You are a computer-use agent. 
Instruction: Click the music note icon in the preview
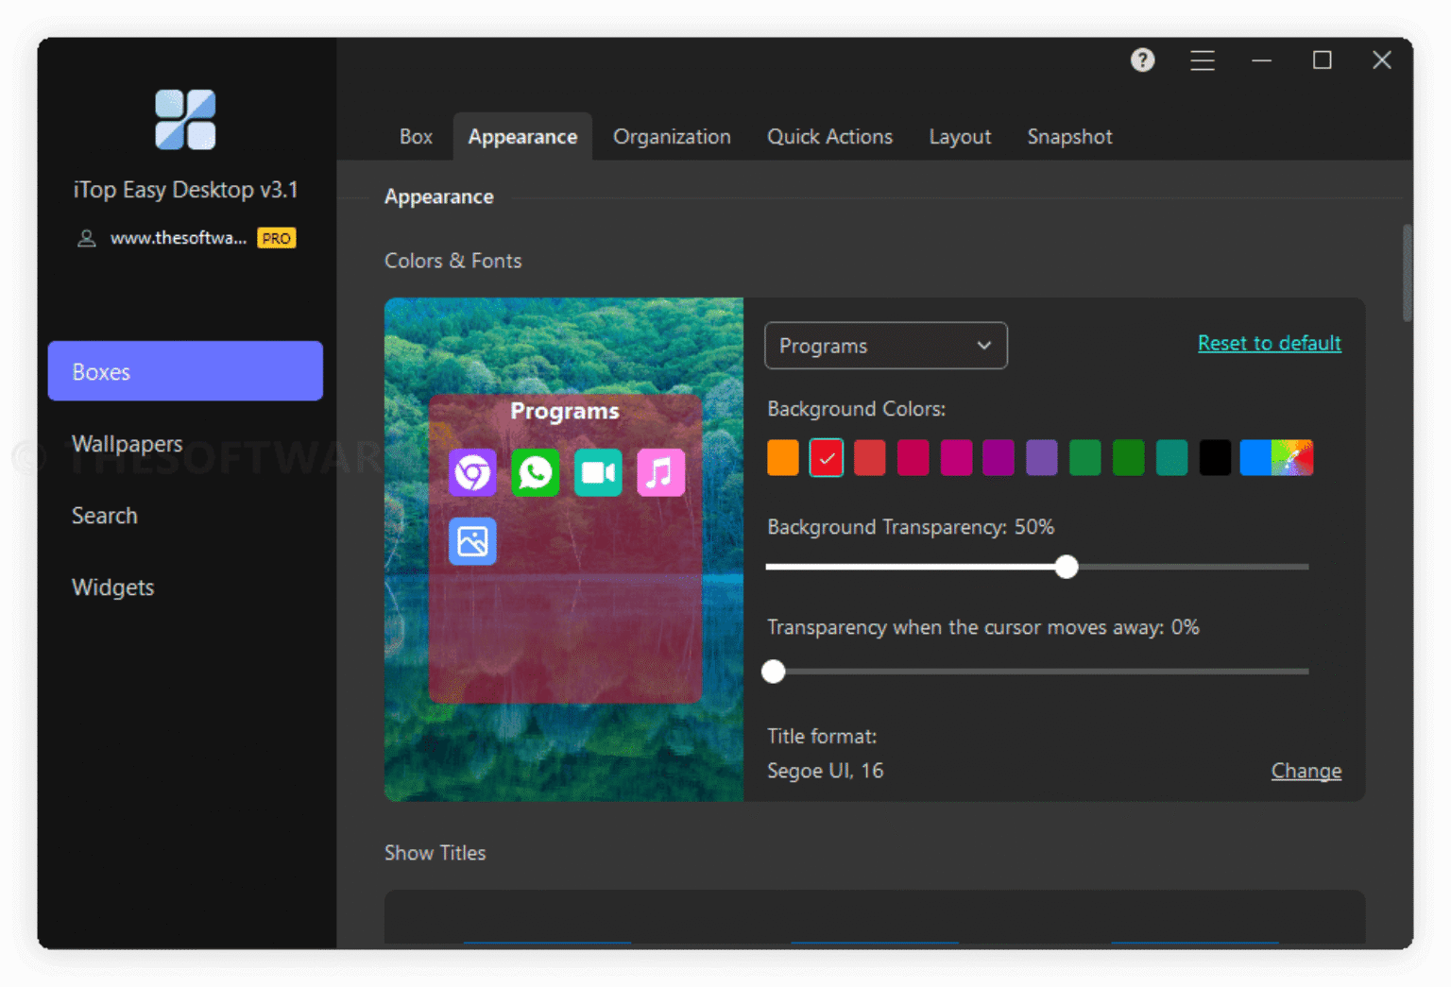click(x=660, y=473)
